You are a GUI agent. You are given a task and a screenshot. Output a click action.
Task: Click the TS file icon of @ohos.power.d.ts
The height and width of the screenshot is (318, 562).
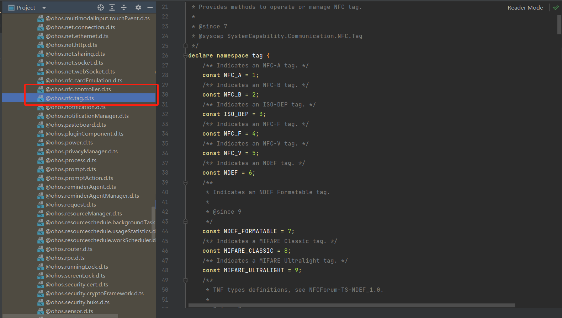[x=41, y=142]
